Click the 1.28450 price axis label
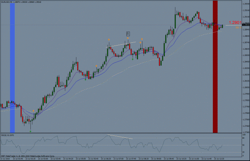This screenshot has width=250, height=161. point(246,62)
